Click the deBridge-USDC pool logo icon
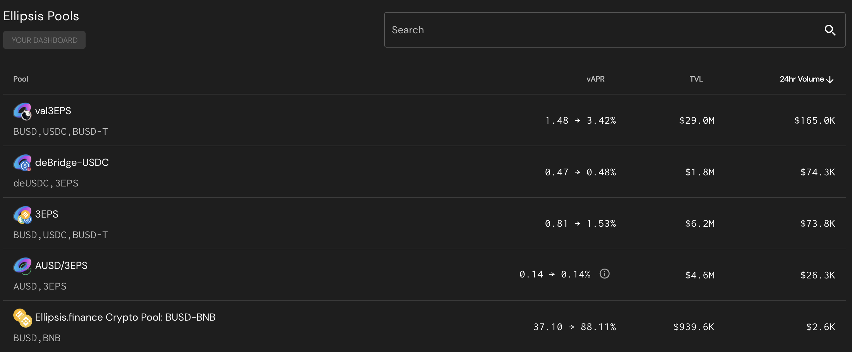This screenshot has width=852, height=352. click(x=23, y=163)
